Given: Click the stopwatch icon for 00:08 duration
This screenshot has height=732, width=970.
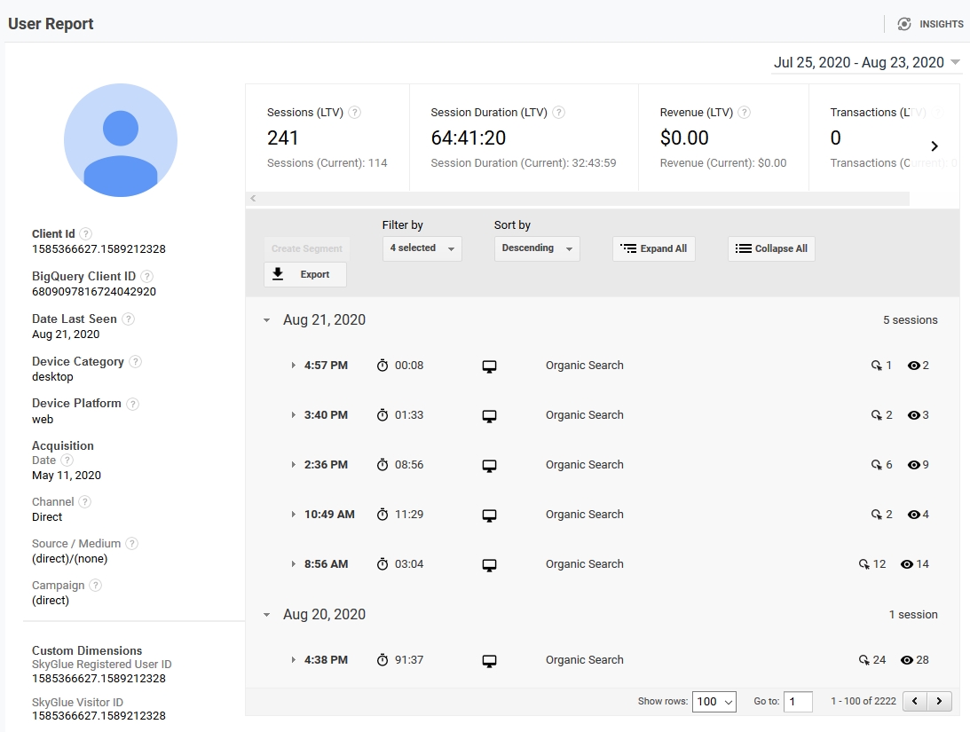Looking at the screenshot, I should 382,366.
